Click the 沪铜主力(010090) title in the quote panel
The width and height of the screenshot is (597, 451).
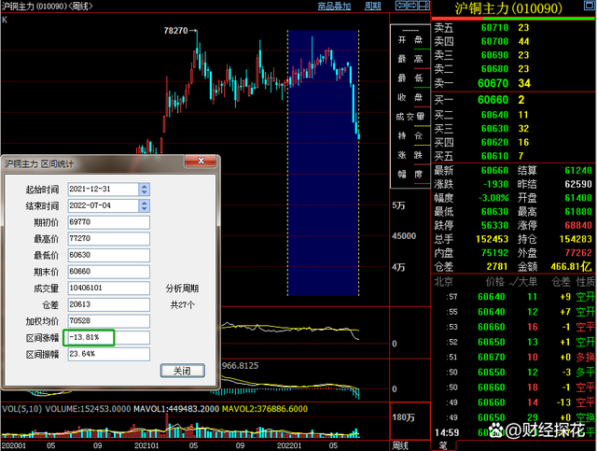coord(508,8)
